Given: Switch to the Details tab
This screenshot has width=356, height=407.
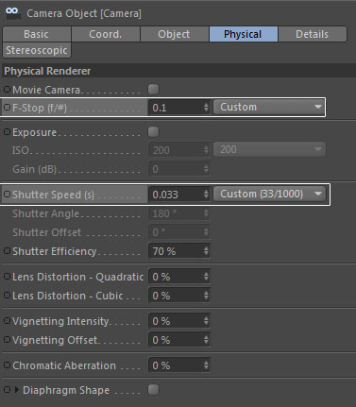Looking at the screenshot, I should (312, 34).
